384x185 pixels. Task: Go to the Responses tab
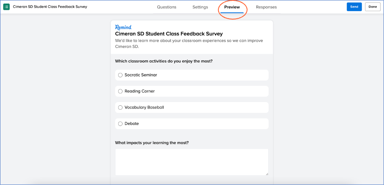tap(266, 7)
